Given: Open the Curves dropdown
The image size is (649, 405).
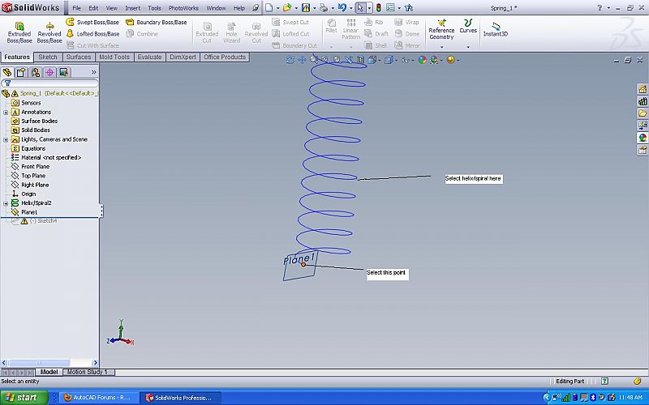Looking at the screenshot, I should pos(468,46).
